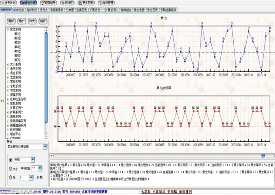This screenshot has height=195, width=275.
Task: Select 第3位 in the tree
Action: pos(17,43)
